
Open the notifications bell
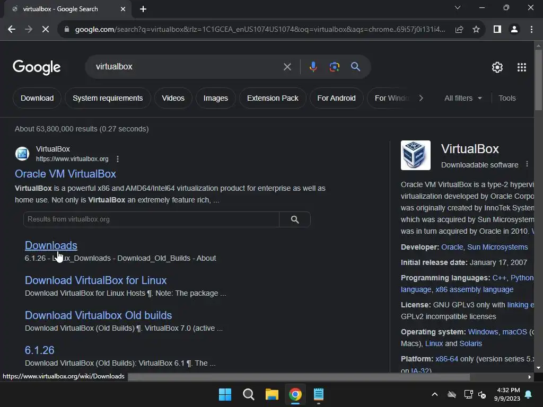point(529,394)
